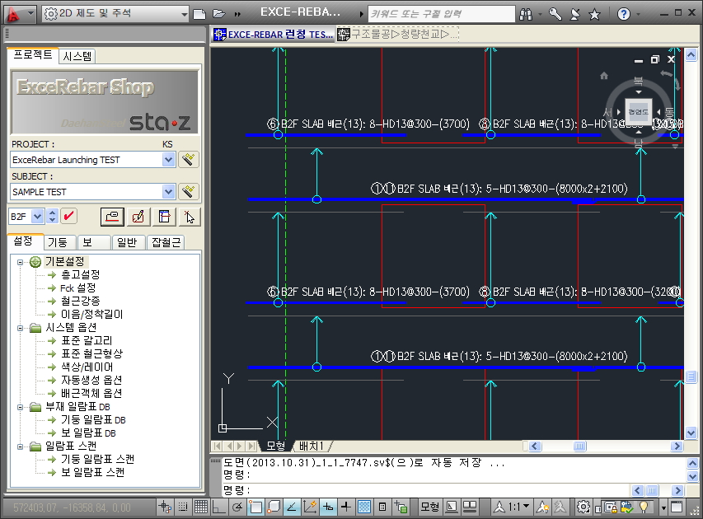
Task: Click the keyword search input field
Action: 441,14
